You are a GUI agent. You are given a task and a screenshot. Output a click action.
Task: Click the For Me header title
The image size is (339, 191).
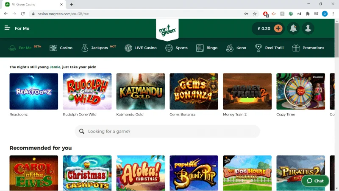coord(22,28)
